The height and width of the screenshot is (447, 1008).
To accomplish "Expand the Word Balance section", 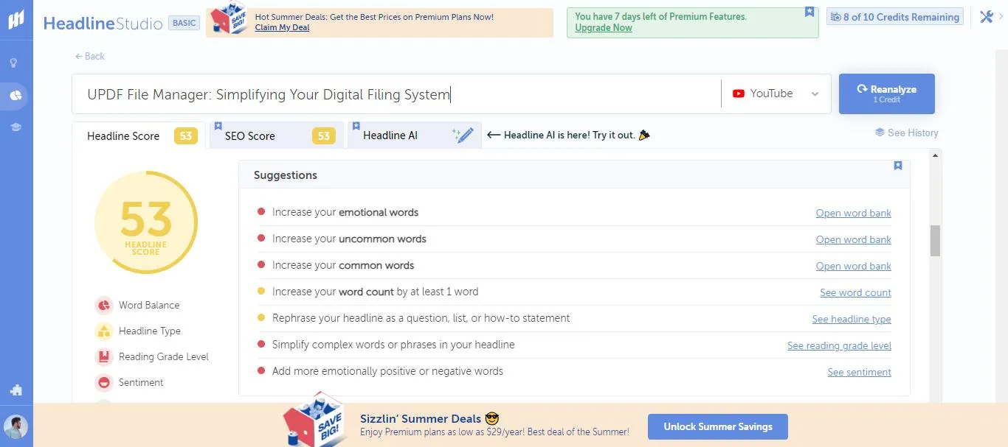I will click(x=149, y=305).
